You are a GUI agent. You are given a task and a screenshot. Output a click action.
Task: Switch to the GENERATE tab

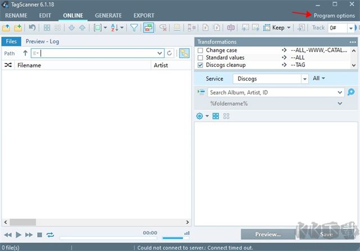coord(108,15)
